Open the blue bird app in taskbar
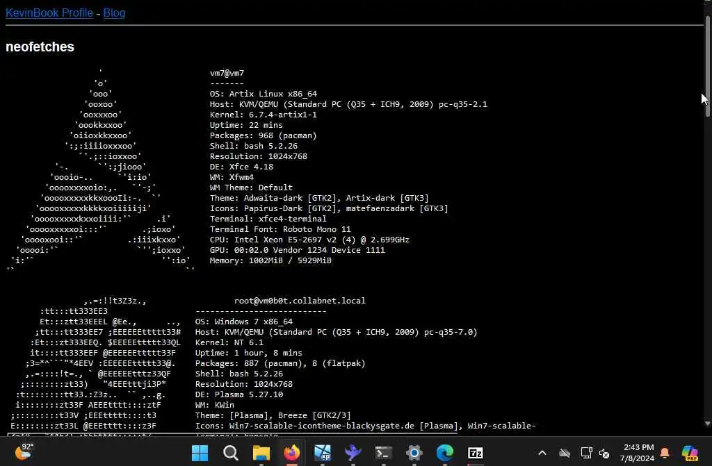 [353, 453]
